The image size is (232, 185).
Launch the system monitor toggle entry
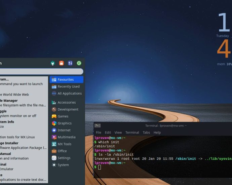(24, 113)
